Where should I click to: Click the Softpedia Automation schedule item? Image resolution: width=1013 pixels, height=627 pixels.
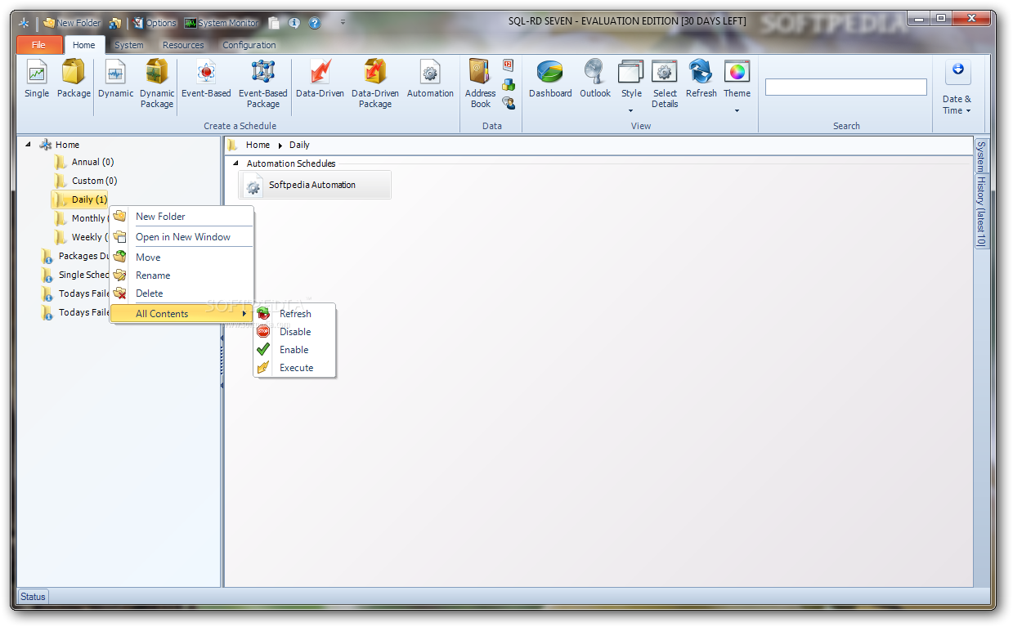(315, 186)
